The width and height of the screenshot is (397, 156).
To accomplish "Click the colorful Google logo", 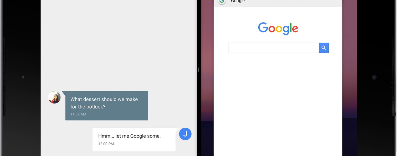I will pyautogui.click(x=278, y=29).
